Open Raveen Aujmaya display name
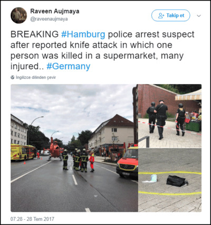 tap(55, 11)
